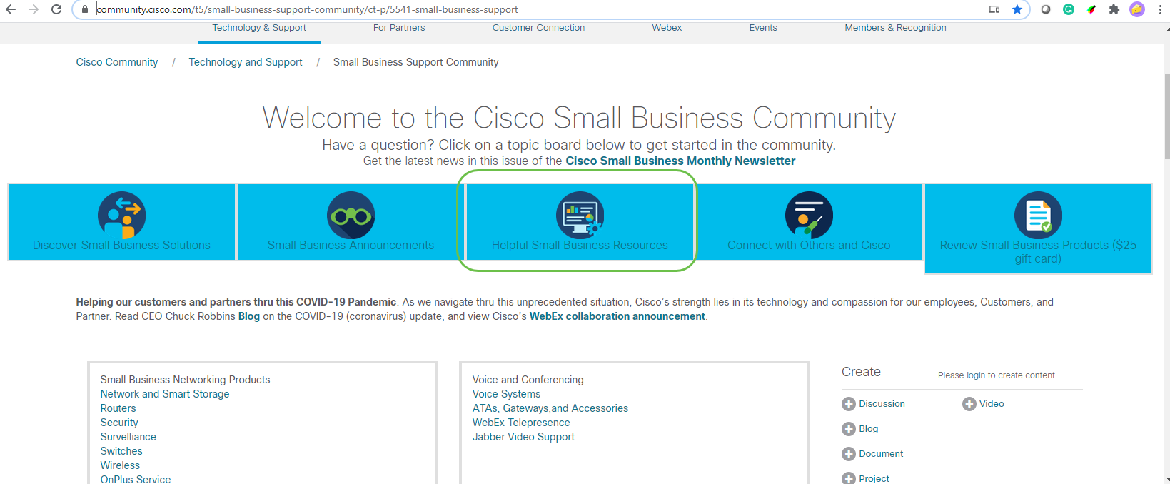The image size is (1170, 484).
Task: Click Connect with Others and Cisco icon
Action: [x=809, y=215]
